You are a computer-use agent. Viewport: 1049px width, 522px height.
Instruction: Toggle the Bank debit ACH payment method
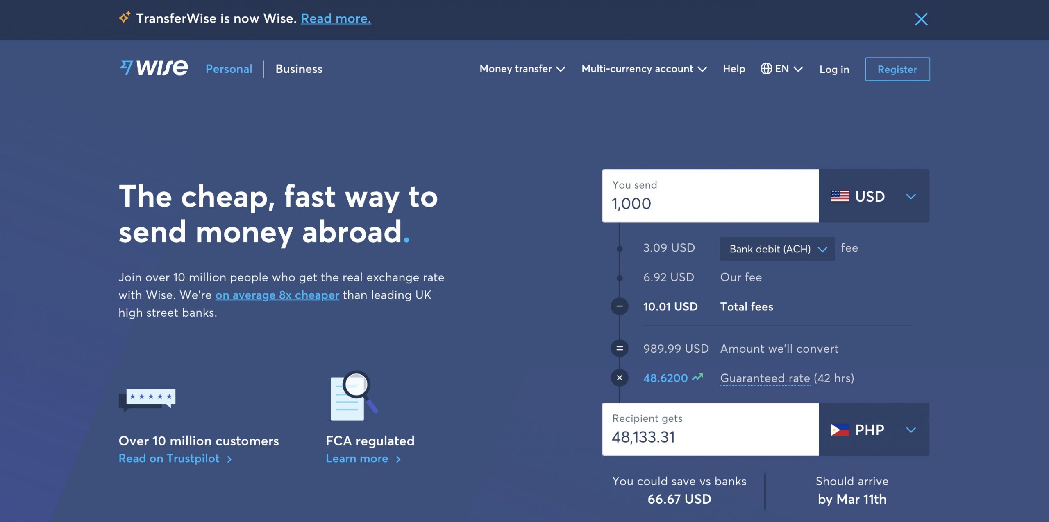777,248
